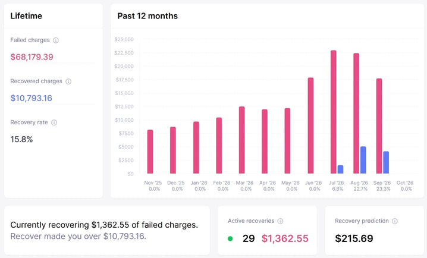The image size is (427, 258).
Task: Click the active recoveries amount $1,362.55
Action: point(285,238)
